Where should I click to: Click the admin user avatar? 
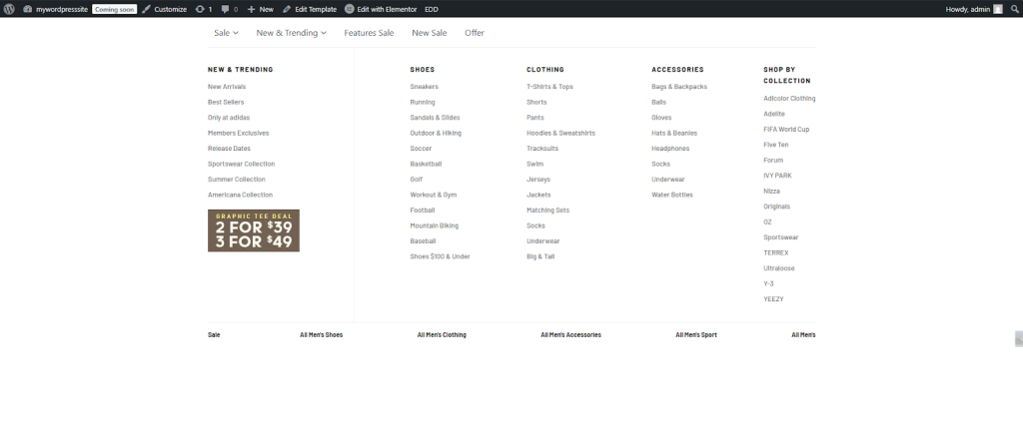997,8
